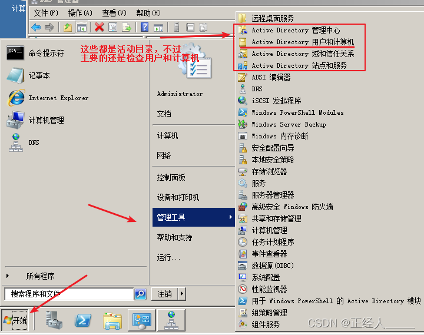Toggle the Show/Hide console tree toolbar icon

81,27
